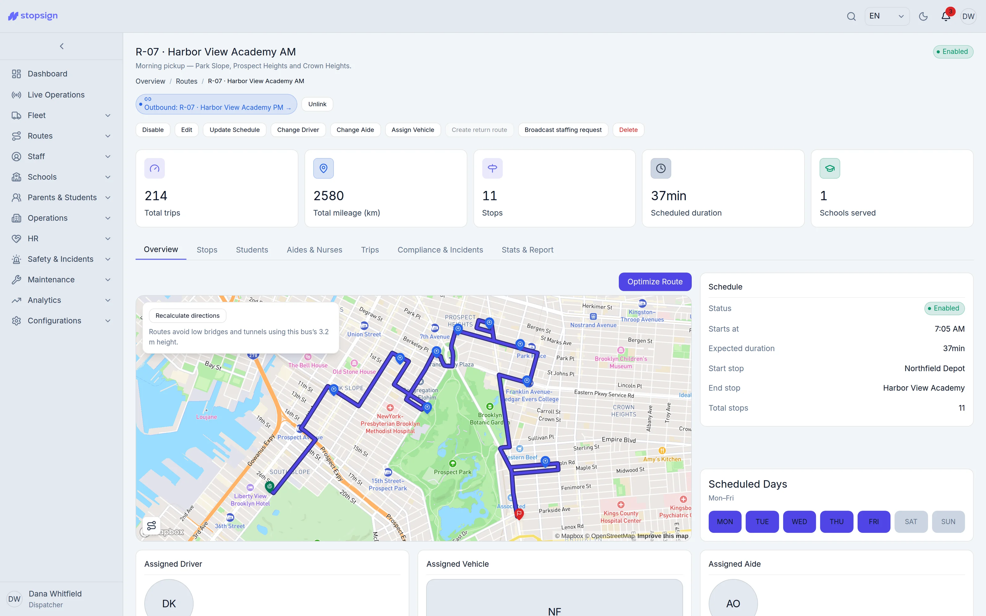Click the green start marker on map
Screen dimensions: 986x616
tap(269, 486)
